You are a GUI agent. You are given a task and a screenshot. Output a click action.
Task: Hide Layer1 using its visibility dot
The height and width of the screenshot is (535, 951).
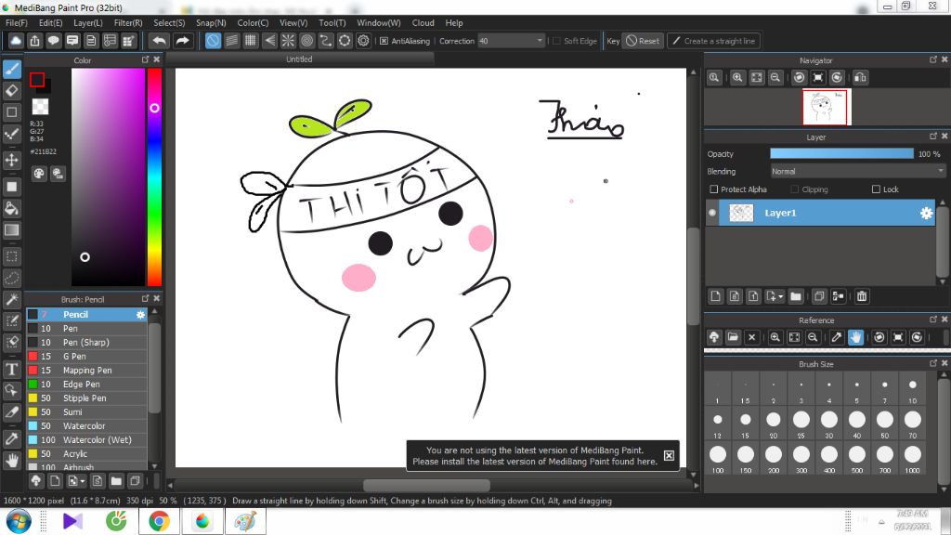(x=712, y=213)
